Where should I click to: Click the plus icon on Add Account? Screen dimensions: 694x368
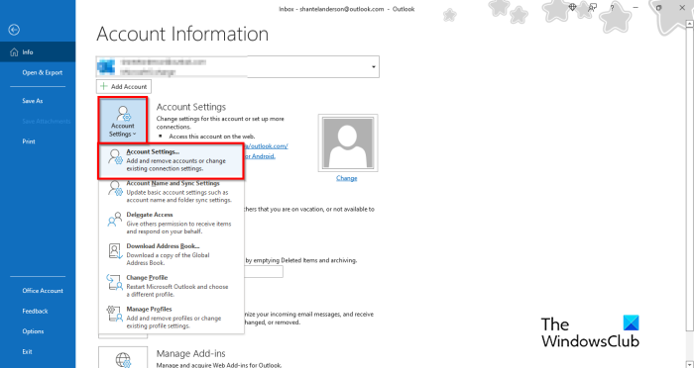click(x=103, y=86)
